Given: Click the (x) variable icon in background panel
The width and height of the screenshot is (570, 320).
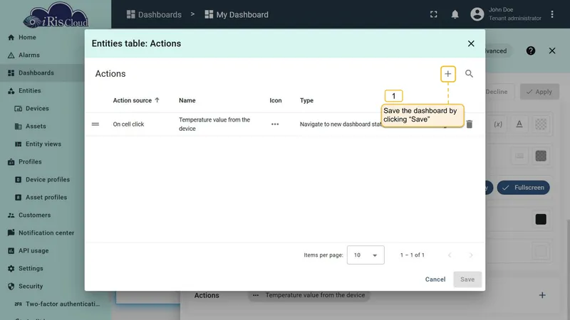Looking at the screenshot, I should [x=497, y=124].
